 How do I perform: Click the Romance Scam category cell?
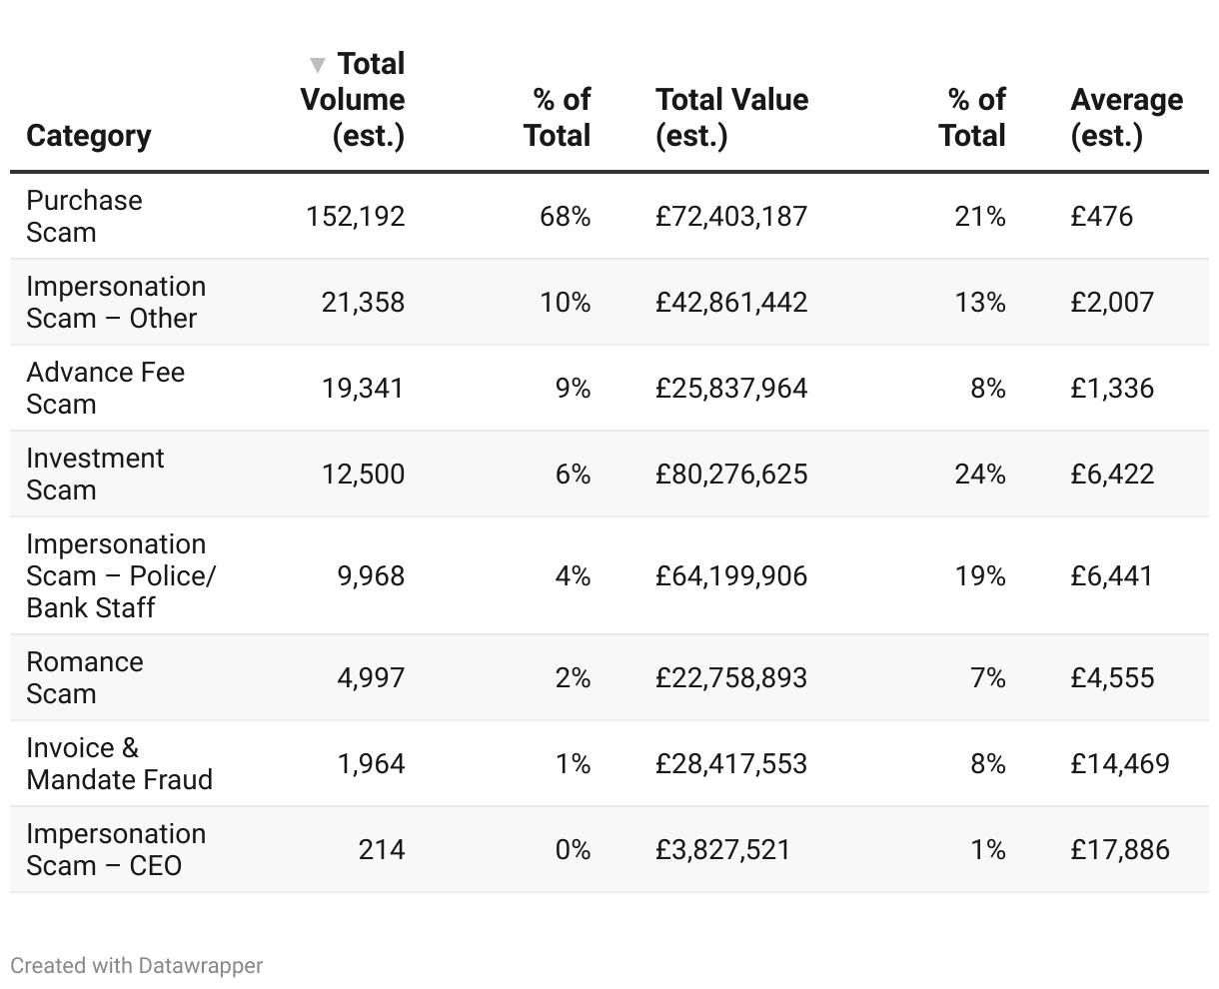click(85, 677)
